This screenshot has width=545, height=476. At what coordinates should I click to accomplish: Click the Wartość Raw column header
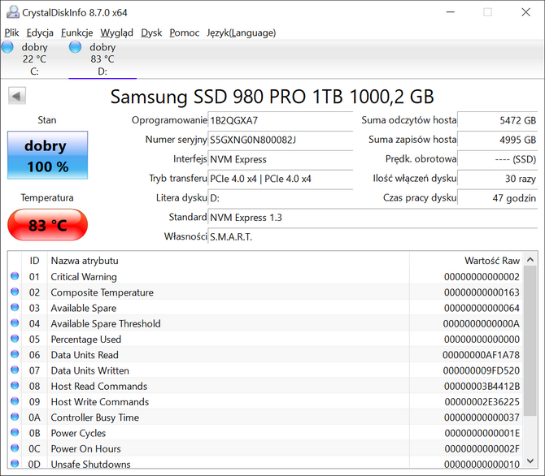click(x=466, y=261)
